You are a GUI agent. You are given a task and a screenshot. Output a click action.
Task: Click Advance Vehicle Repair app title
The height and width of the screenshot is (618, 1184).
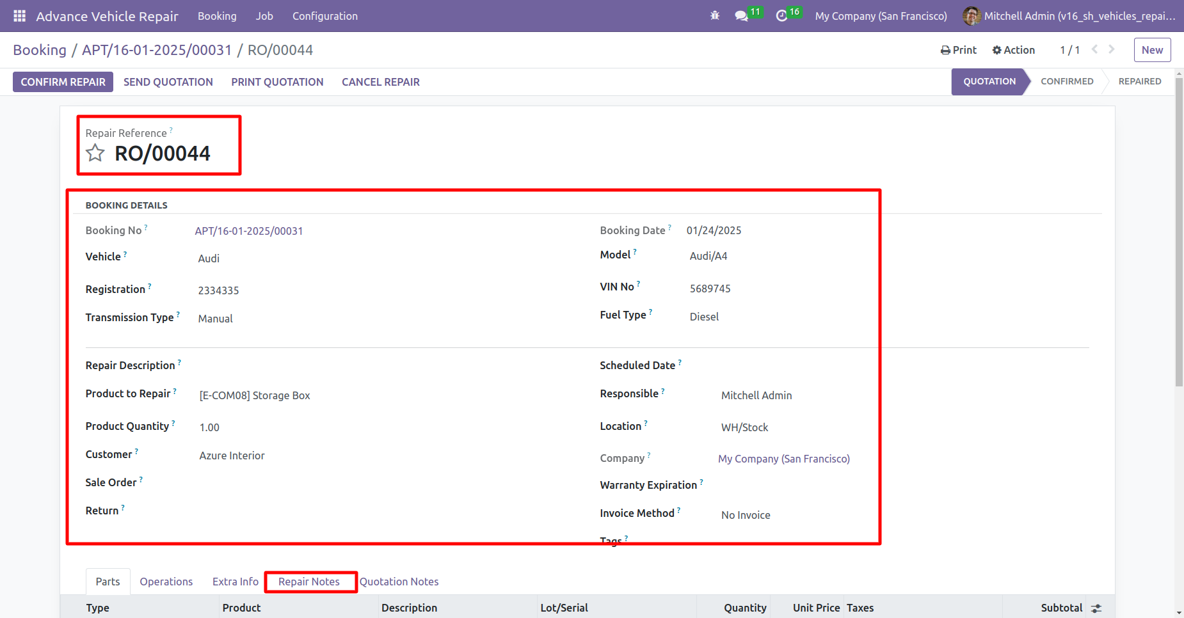tap(107, 16)
